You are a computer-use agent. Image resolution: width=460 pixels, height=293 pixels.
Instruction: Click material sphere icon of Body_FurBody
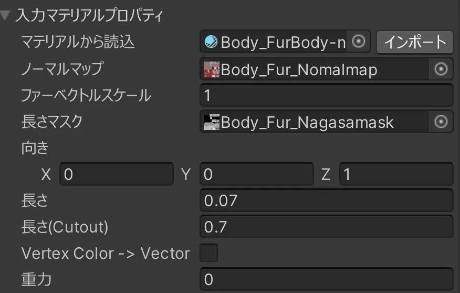point(211,42)
